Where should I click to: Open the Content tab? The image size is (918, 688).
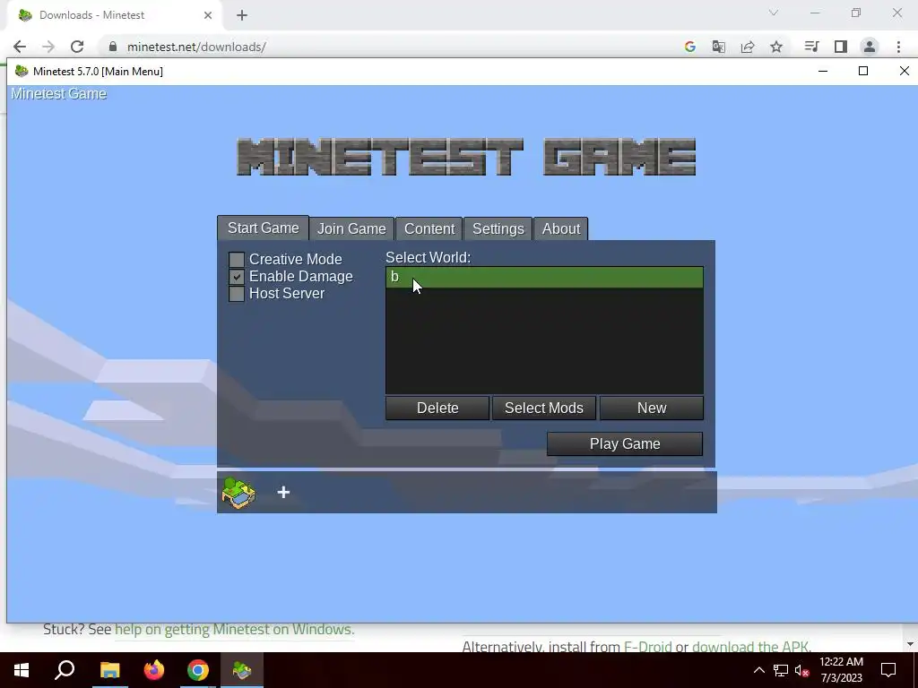click(429, 228)
